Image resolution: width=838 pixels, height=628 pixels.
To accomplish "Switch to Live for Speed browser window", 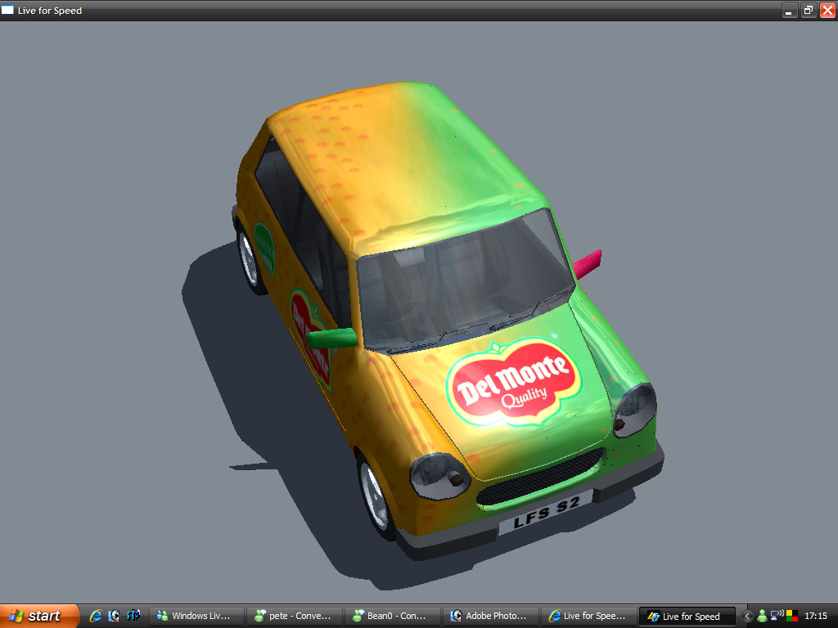I will pyautogui.click(x=589, y=617).
